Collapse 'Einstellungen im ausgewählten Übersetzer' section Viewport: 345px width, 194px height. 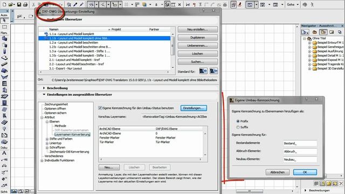(44, 94)
